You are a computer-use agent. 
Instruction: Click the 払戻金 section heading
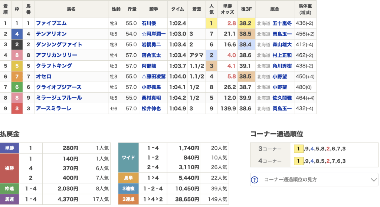[10, 134]
